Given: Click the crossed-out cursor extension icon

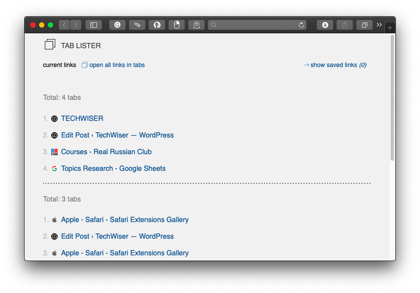Looking at the screenshot, I should (x=137, y=25).
